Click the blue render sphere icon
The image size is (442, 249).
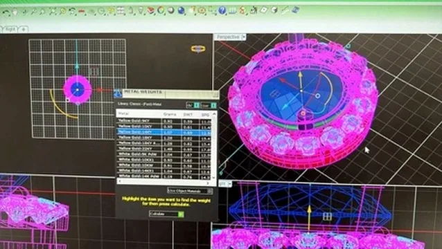coord(182,10)
